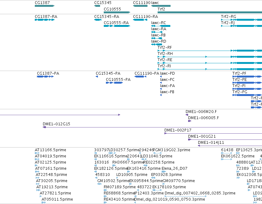Select the lawc-PB protein label
The image size is (262, 204).
coord(167,92)
